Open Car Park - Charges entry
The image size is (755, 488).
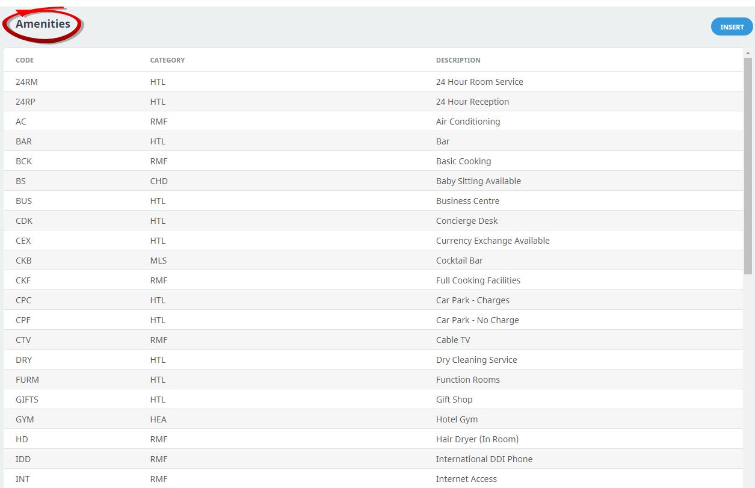472,300
